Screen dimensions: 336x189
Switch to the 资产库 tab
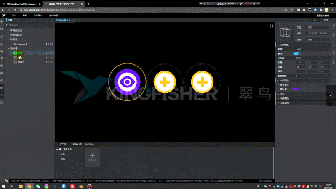point(63,144)
